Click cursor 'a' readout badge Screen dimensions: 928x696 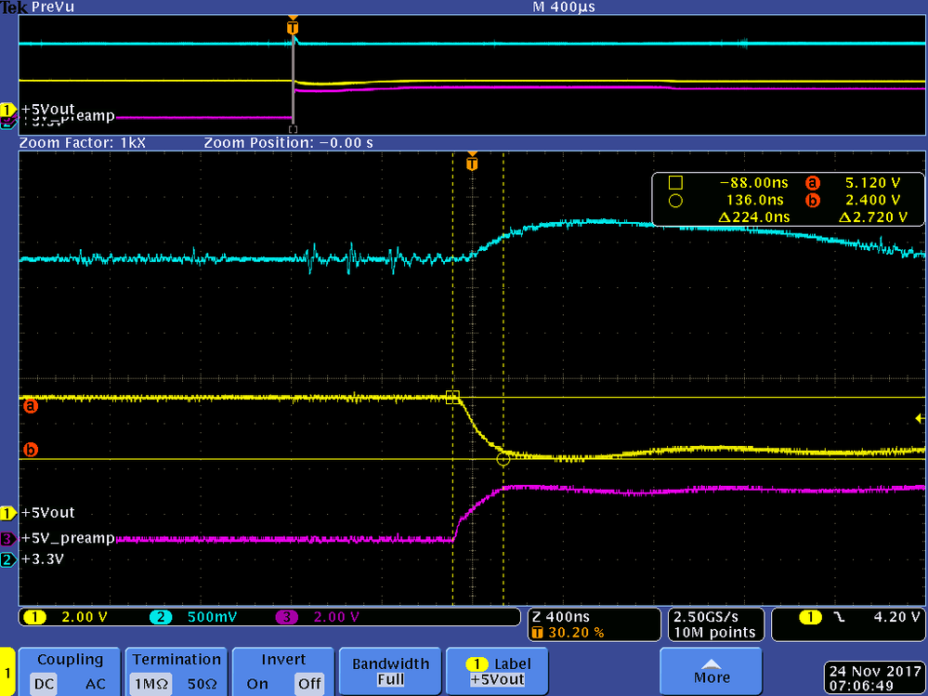tap(813, 183)
